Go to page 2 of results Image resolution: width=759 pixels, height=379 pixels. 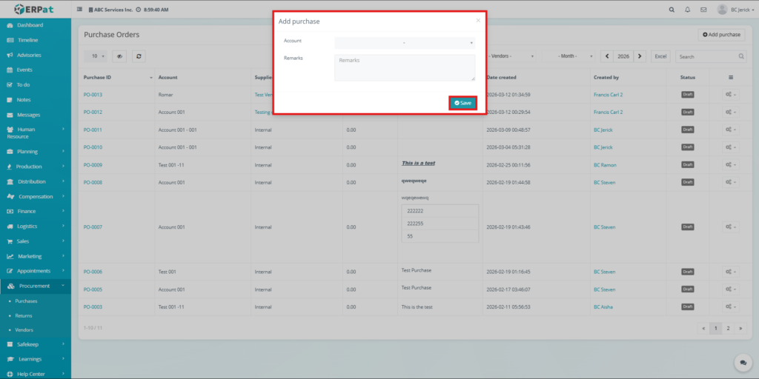[x=728, y=327]
